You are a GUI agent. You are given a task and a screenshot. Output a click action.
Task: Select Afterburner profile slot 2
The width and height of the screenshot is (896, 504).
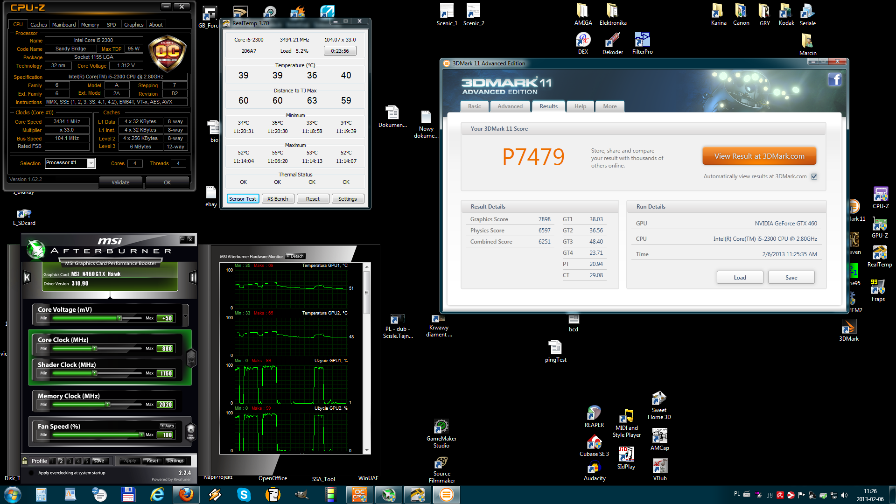pyautogui.click(x=61, y=461)
